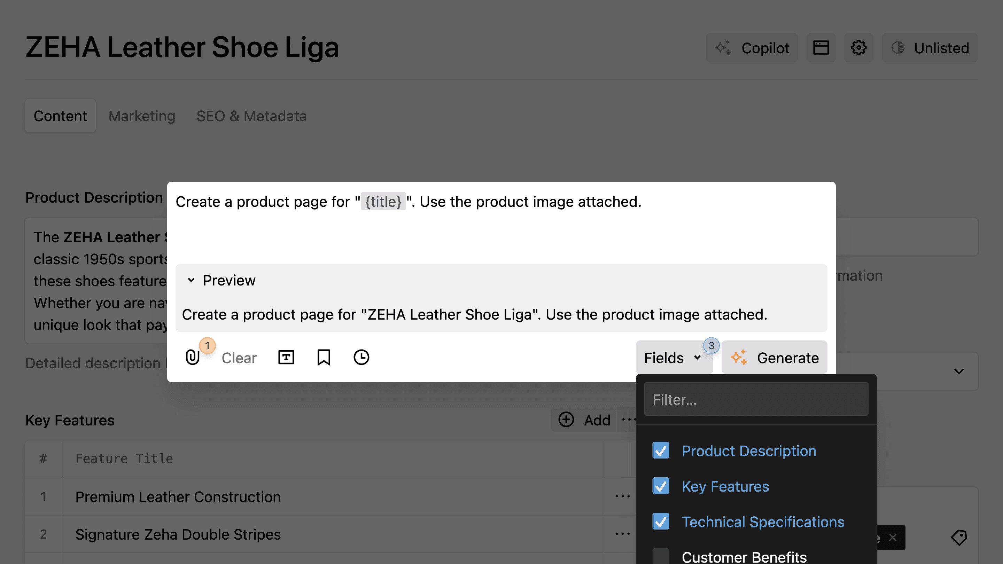This screenshot has height=564, width=1003.
Task: Change the Unlisted visibility status
Action: [930, 48]
